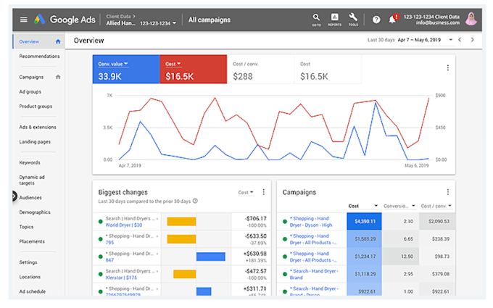Open Ad schedule in the sidebar
The height and width of the screenshot is (308, 493).
pos(32,291)
